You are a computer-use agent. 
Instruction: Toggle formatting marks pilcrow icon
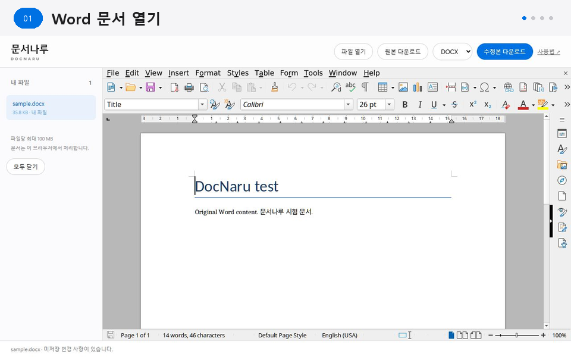click(x=365, y=87)
